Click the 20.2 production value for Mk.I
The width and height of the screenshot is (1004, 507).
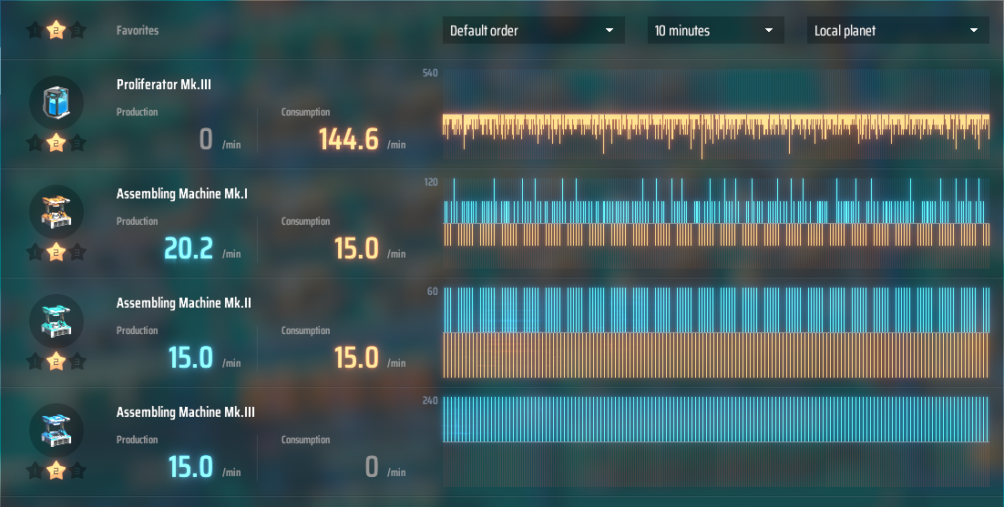click(189, 248)
